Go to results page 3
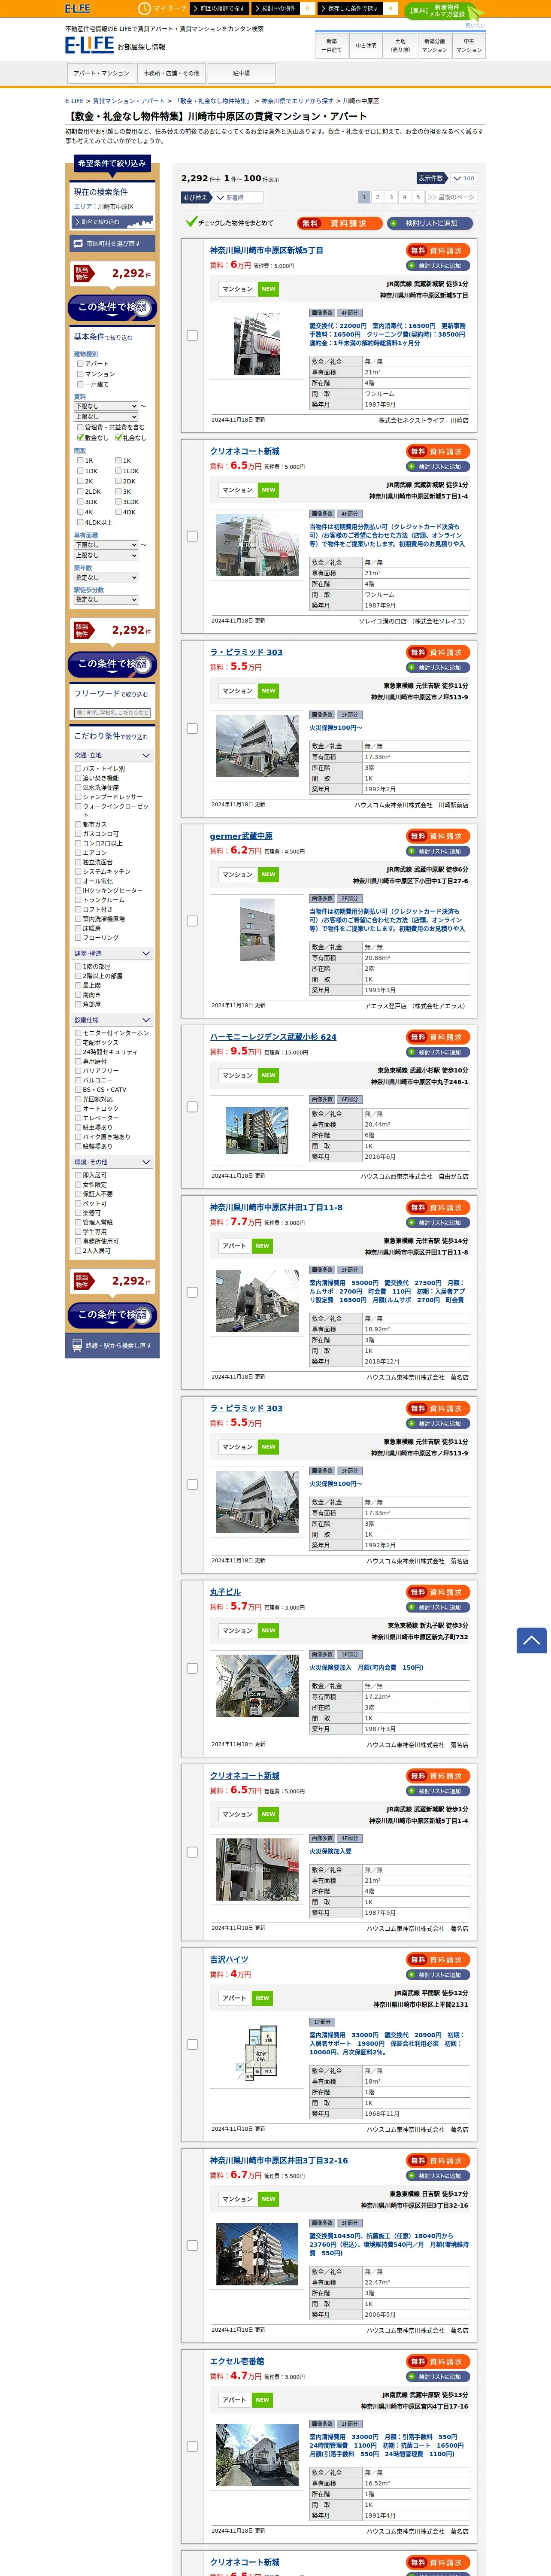This screenshot has width=551, height=2576. tap(391, 197)
